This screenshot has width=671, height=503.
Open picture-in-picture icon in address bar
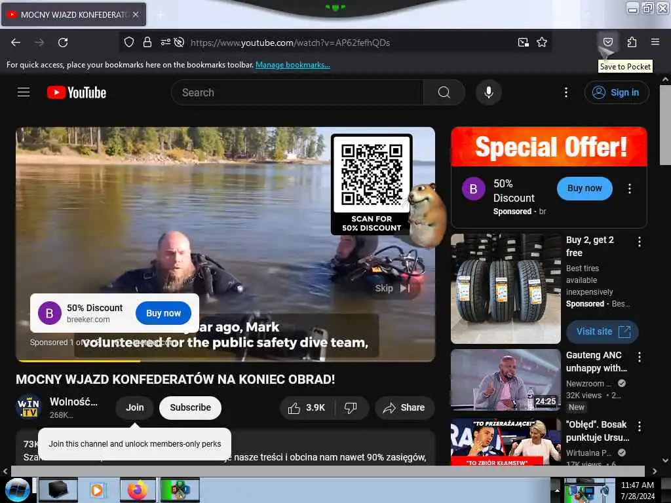(523, 43)
